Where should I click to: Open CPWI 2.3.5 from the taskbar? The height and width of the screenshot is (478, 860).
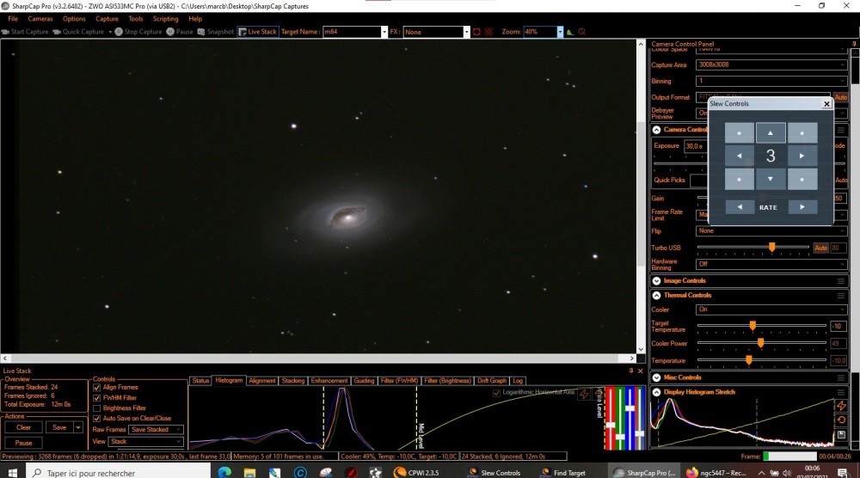point(416,472)
